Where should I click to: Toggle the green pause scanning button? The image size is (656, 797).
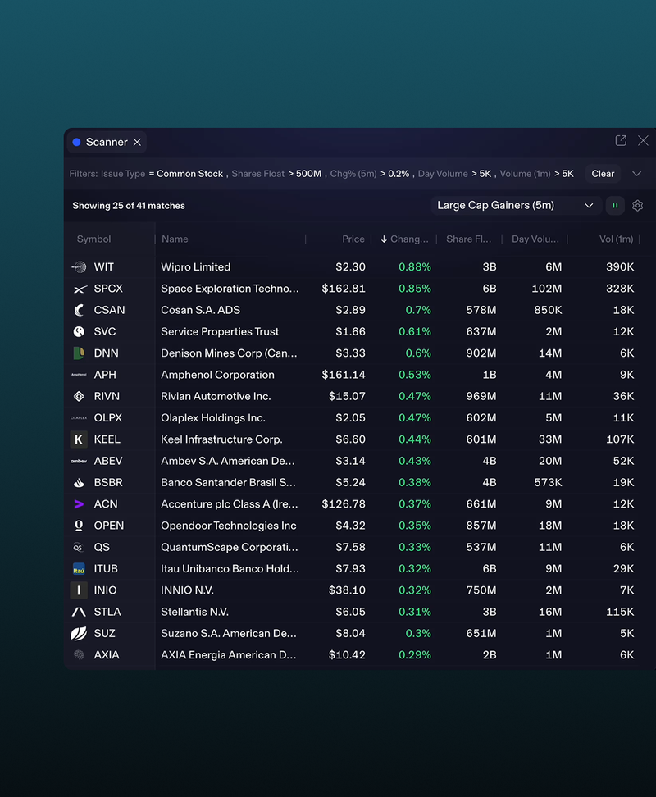pyautogui.click(x=615, y=205)
